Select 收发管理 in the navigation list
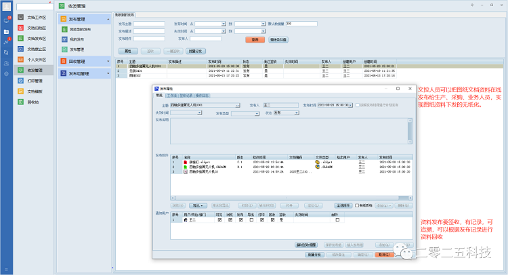 click(x=33, y=70)
